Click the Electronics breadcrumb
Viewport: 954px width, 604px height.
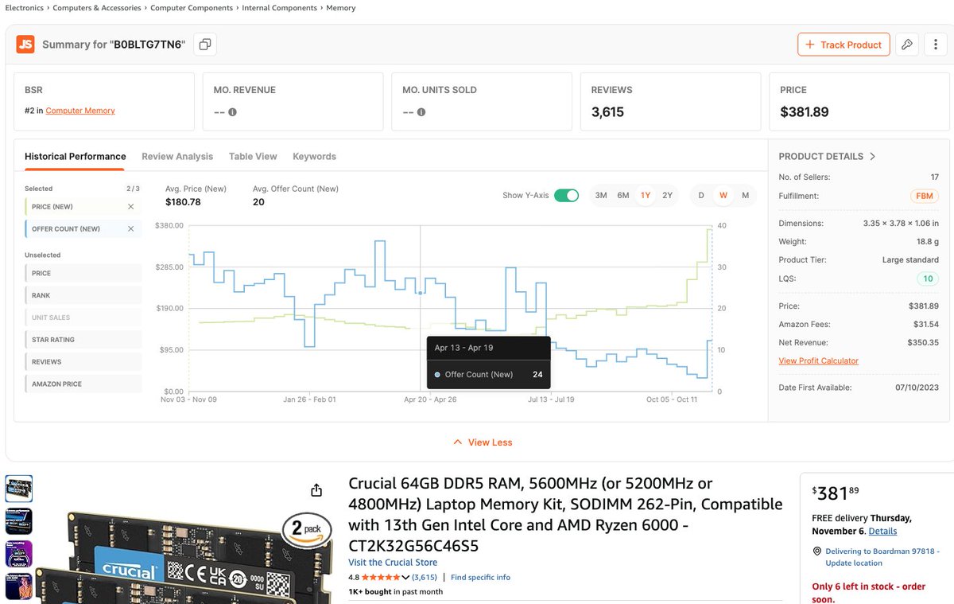point(24,8)
